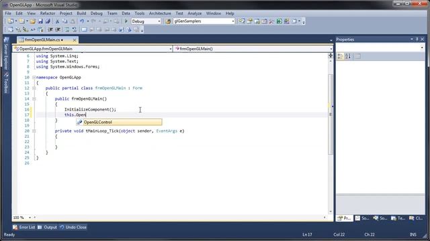This screenshot has height=241, width=430.
Task: Open the Refactor menu
Action: 48,13
